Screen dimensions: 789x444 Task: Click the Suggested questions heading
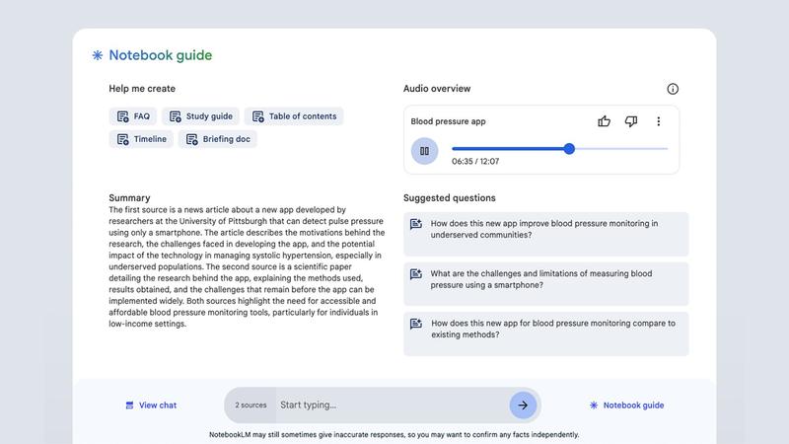coord(450,198)
